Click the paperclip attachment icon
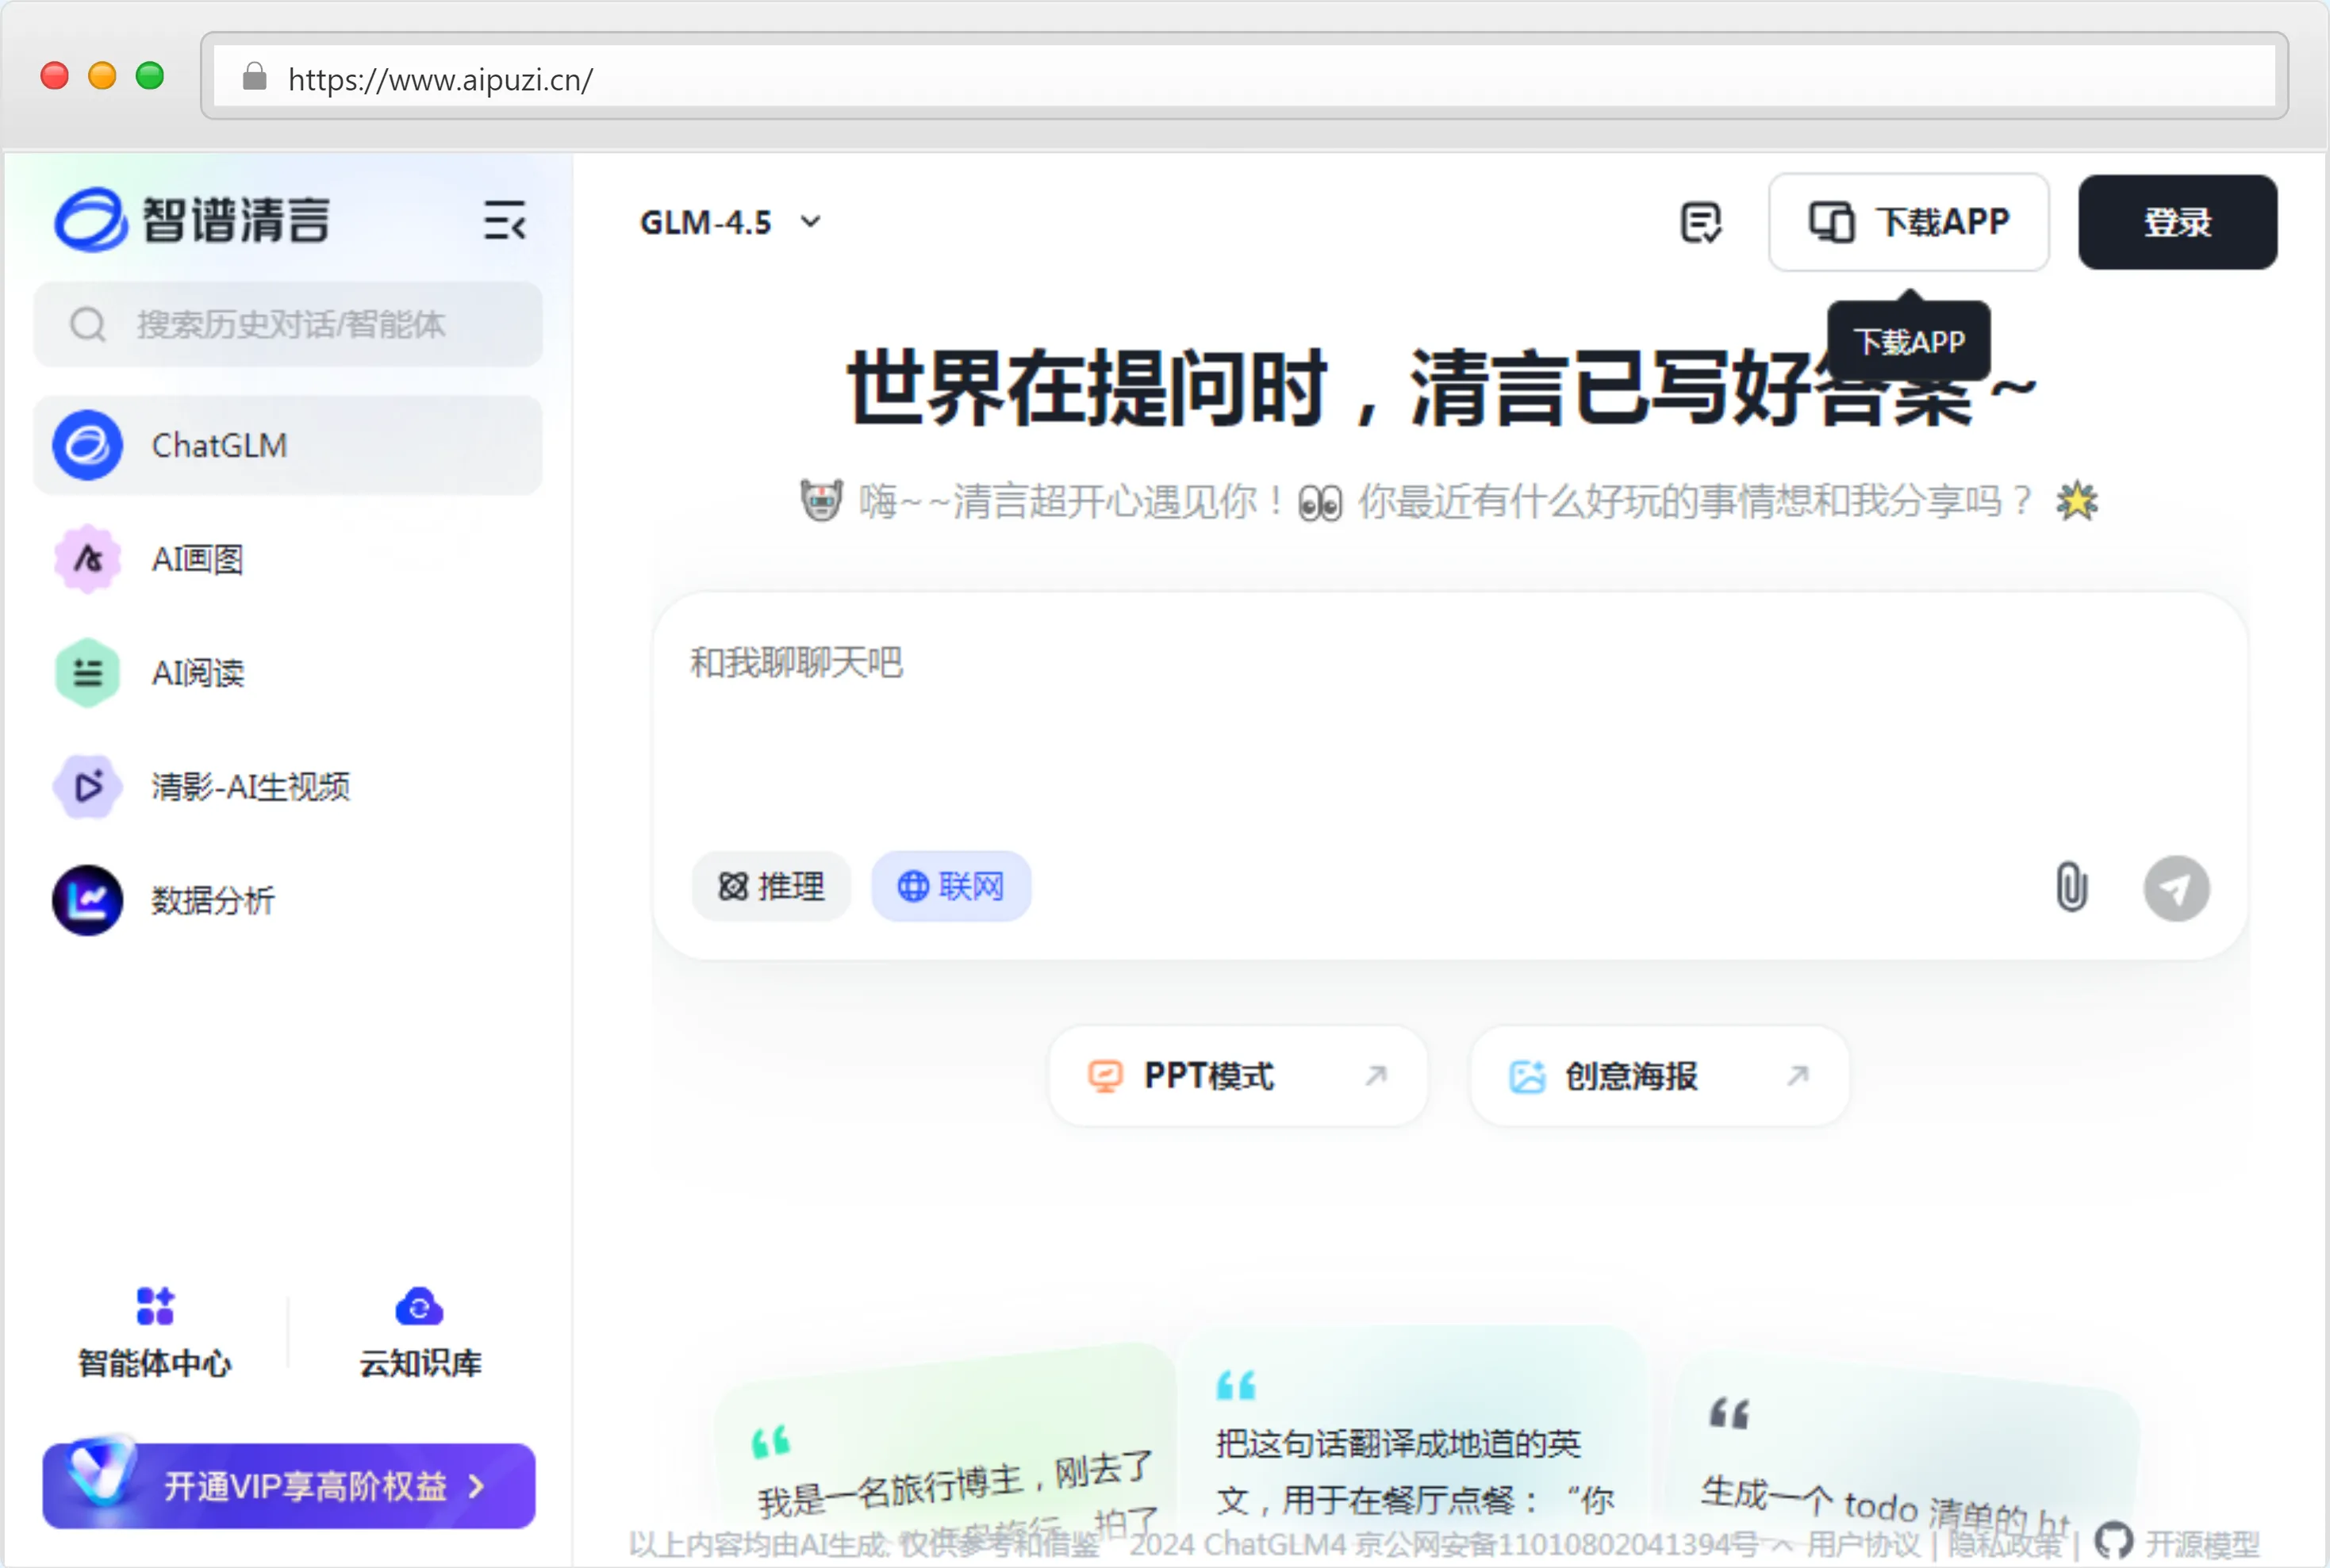This screenshot has width=2330, height=1568. tap(2071, 887)
